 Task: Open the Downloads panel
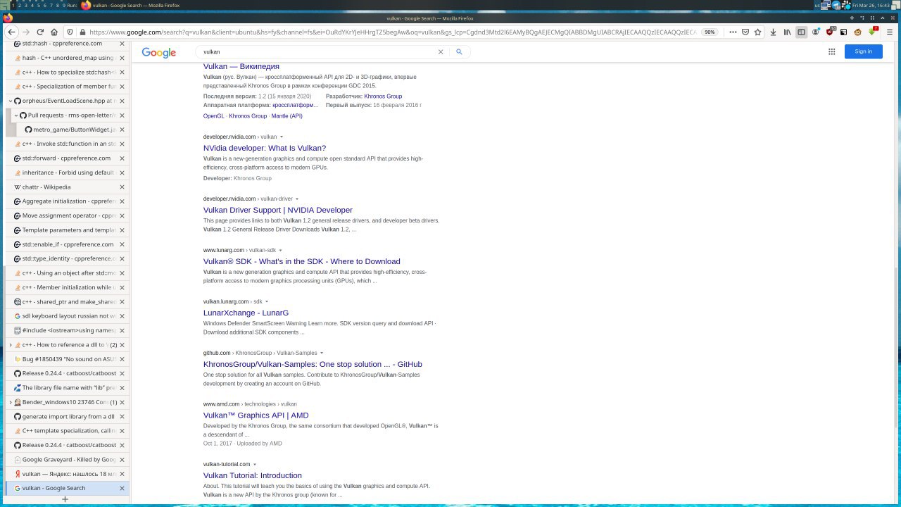773,32
